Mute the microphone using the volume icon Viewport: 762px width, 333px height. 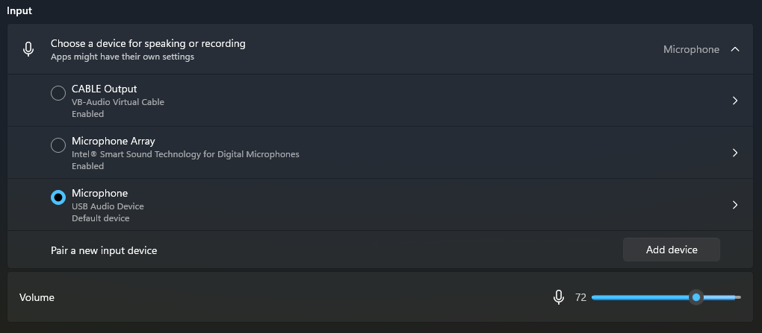click(558, 297)
